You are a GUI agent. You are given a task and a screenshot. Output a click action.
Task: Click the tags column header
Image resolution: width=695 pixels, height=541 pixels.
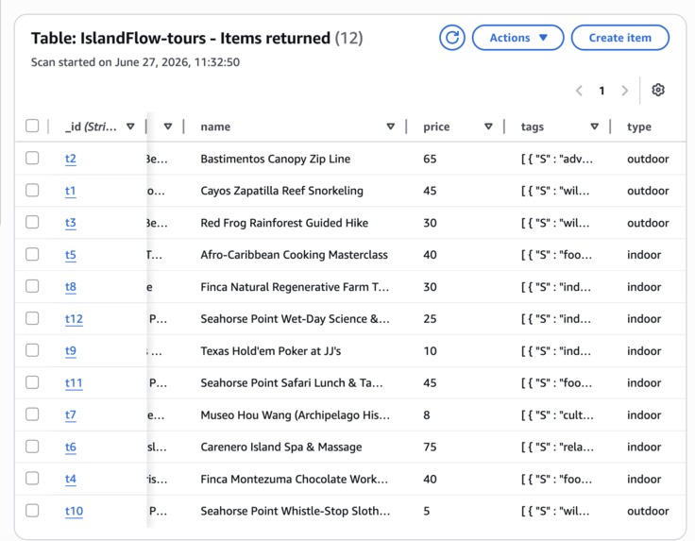coord(533,127)
